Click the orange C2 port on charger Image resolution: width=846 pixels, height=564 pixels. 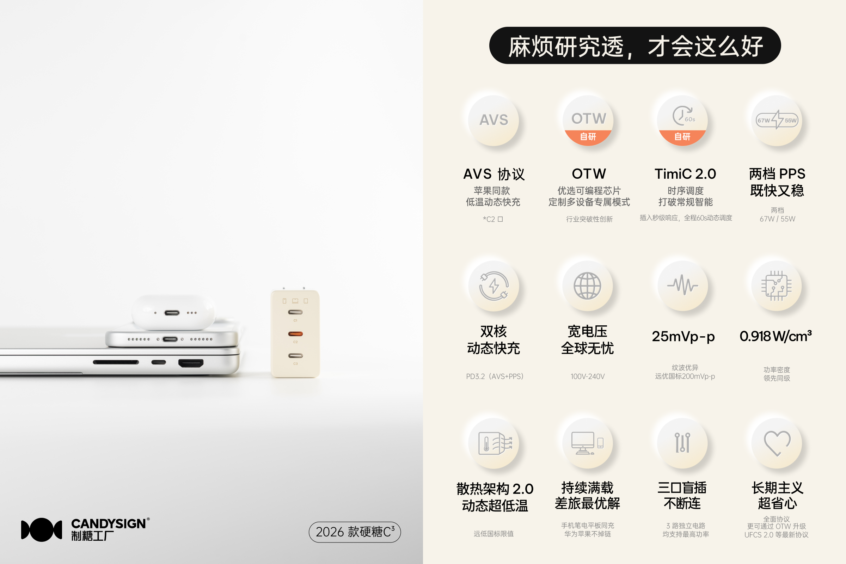[x=295, y=334]
